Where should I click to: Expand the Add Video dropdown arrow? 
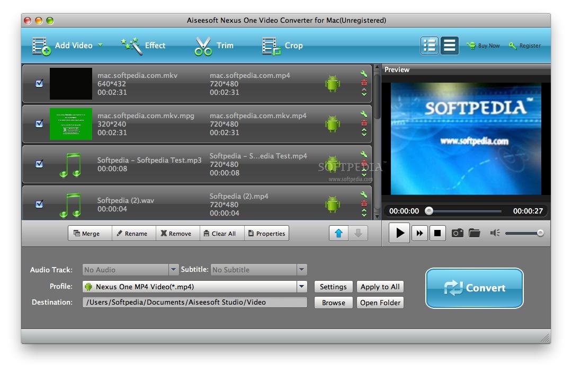[x=100, y=45]
